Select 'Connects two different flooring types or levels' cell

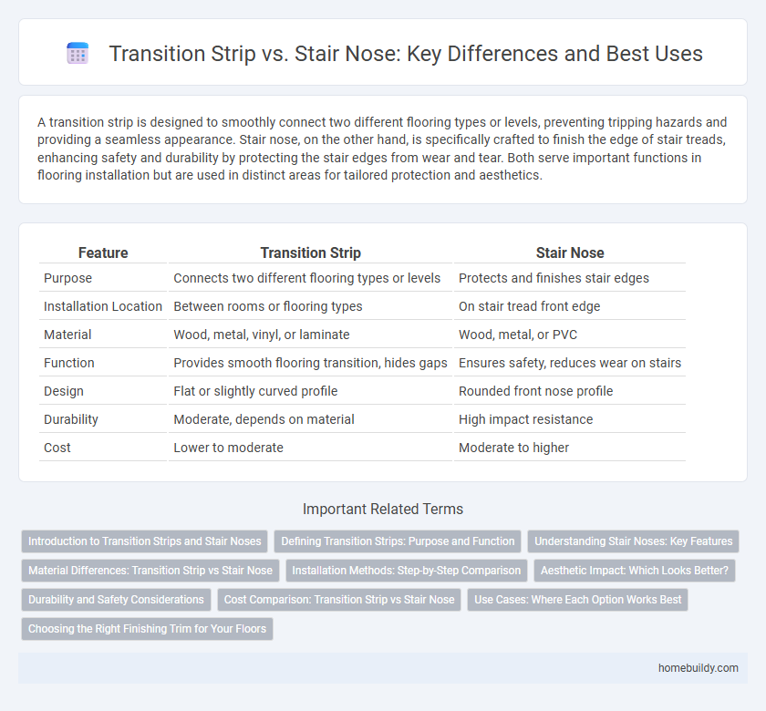pyautogui.click(x=311, y=278)
